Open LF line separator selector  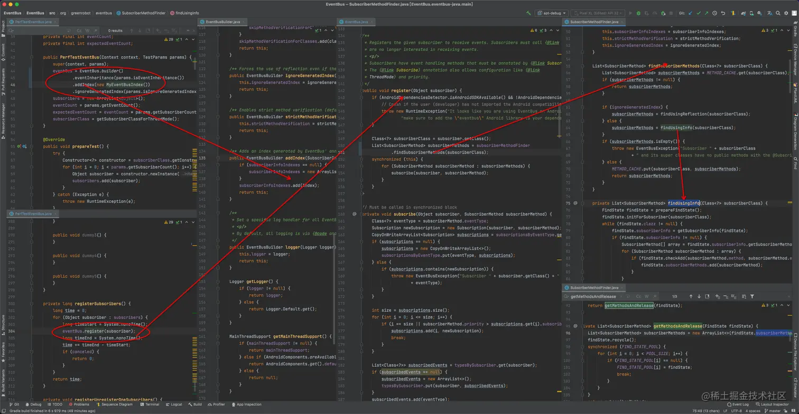(x=726, y=411)
